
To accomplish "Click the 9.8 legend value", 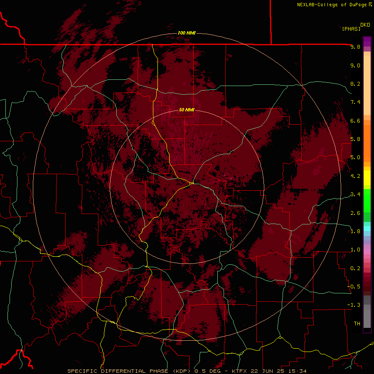I will point(355,47).
